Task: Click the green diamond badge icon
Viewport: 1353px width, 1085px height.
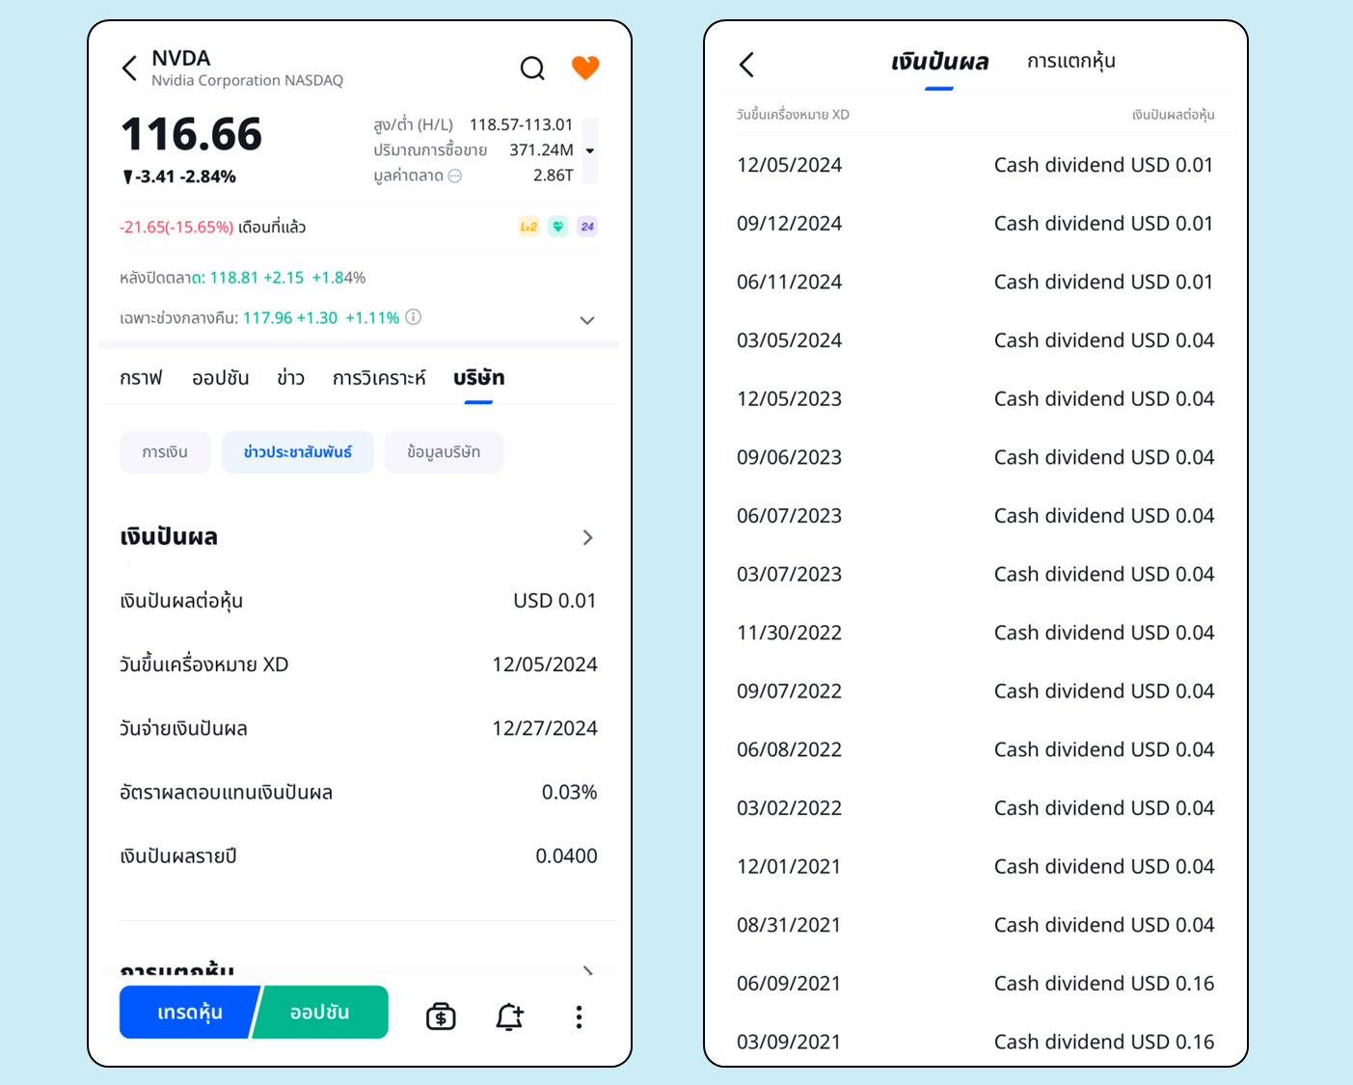Action: (x=558, y=227)
